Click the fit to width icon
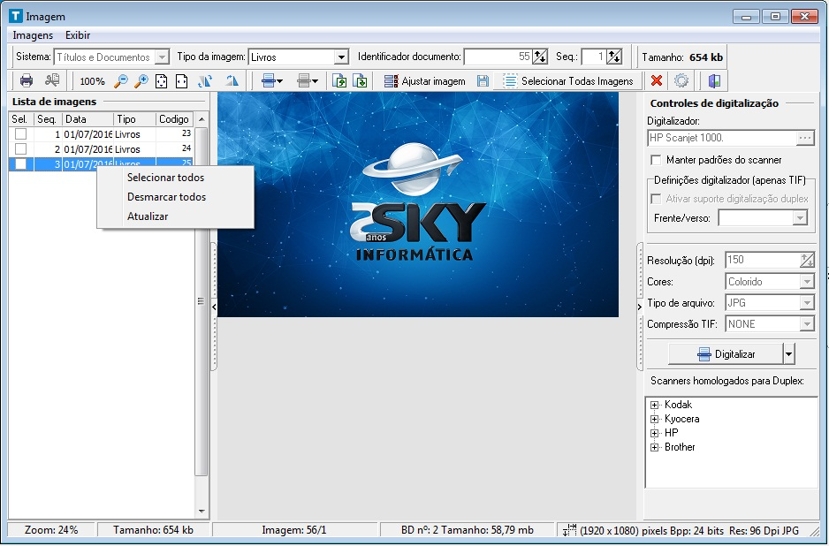Viewport: 829px width, 546px height. (x=181, y=81)
